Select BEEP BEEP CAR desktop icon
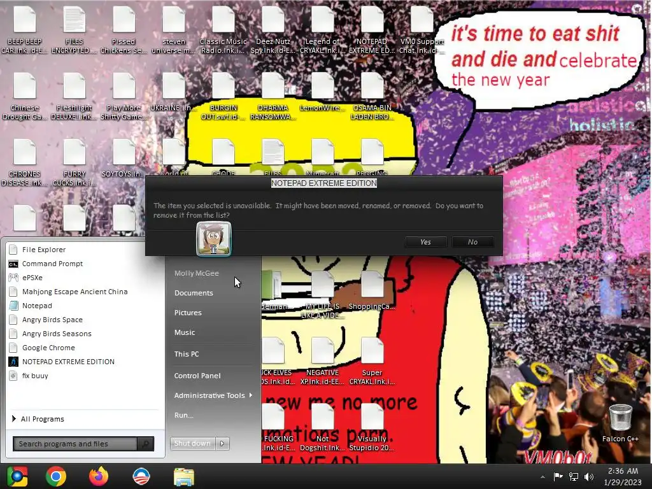This screenshot has width=652, height=489. [x=25, y=30]
